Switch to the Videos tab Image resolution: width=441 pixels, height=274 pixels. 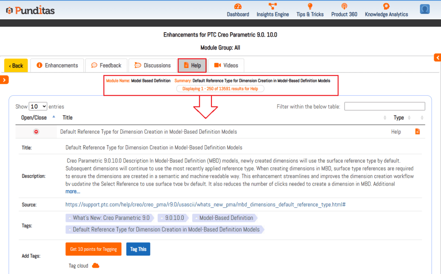click(226, 65)
